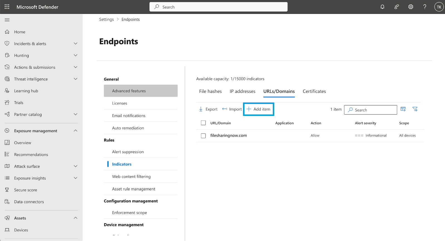Expand the Hunting chevron
This screenshot has height=241, width=445.
pos(75,55)
